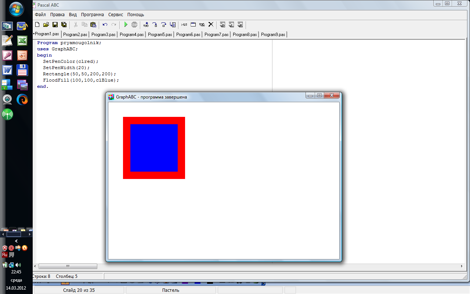
Task: Create a new file via toolbar icon
Action: click(x=37, y=25)
